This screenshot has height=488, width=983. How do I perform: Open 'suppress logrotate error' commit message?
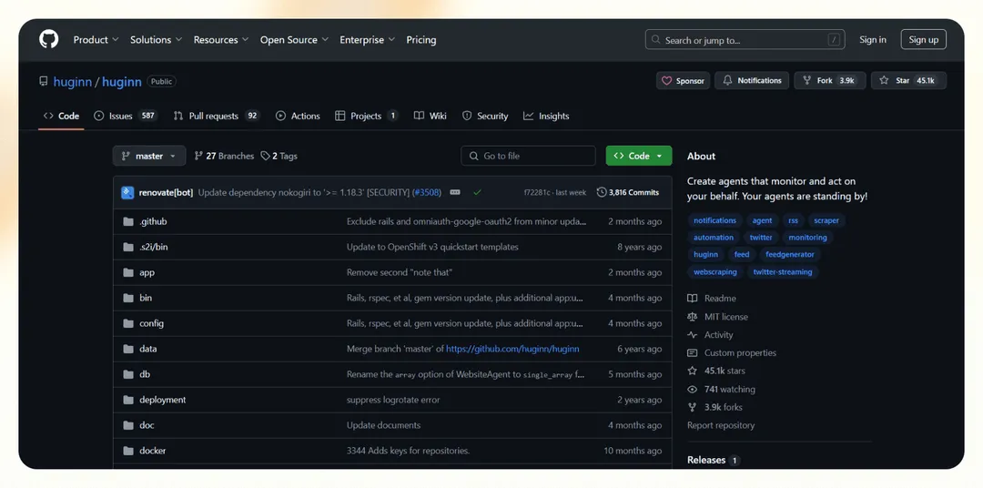(393, 401)
